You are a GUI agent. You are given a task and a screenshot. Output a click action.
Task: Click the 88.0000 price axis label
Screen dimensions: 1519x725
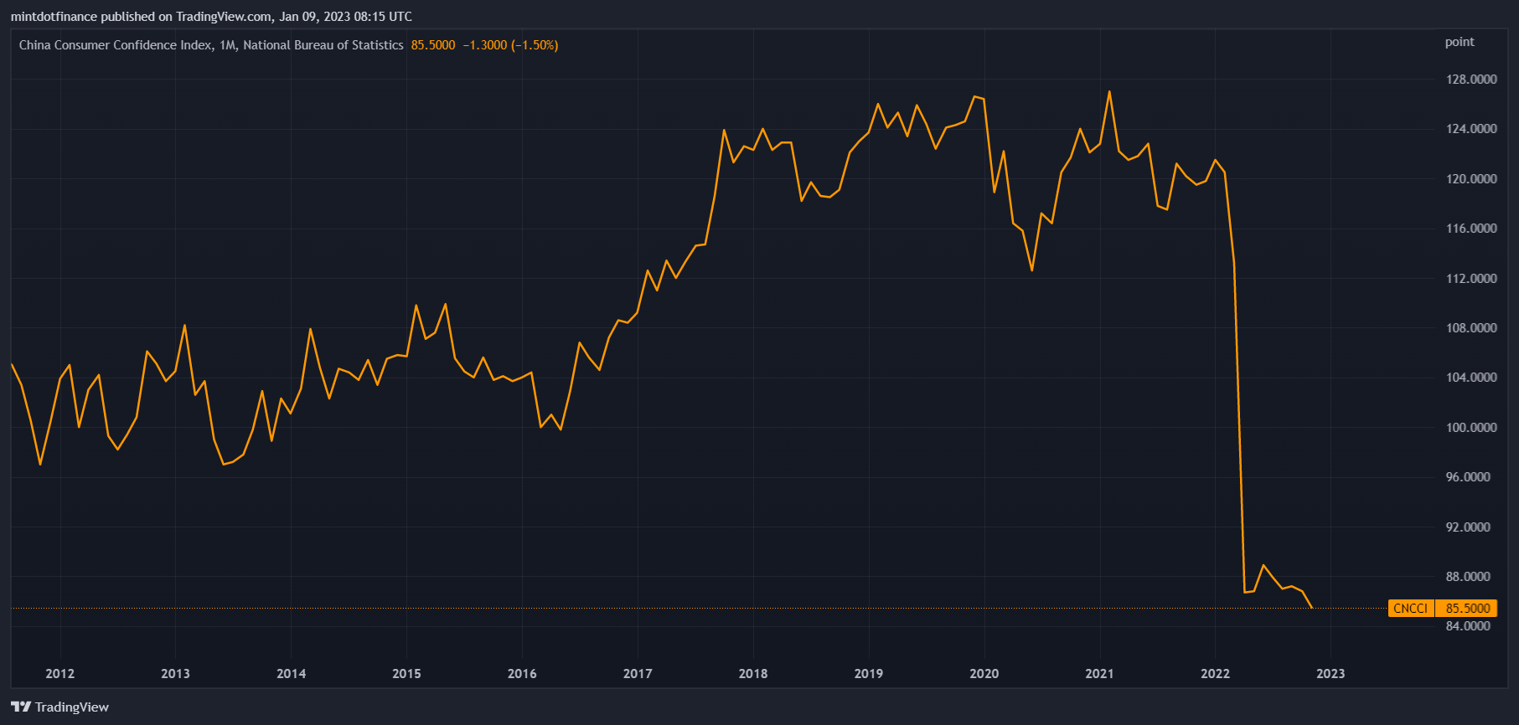point(1468,577)
